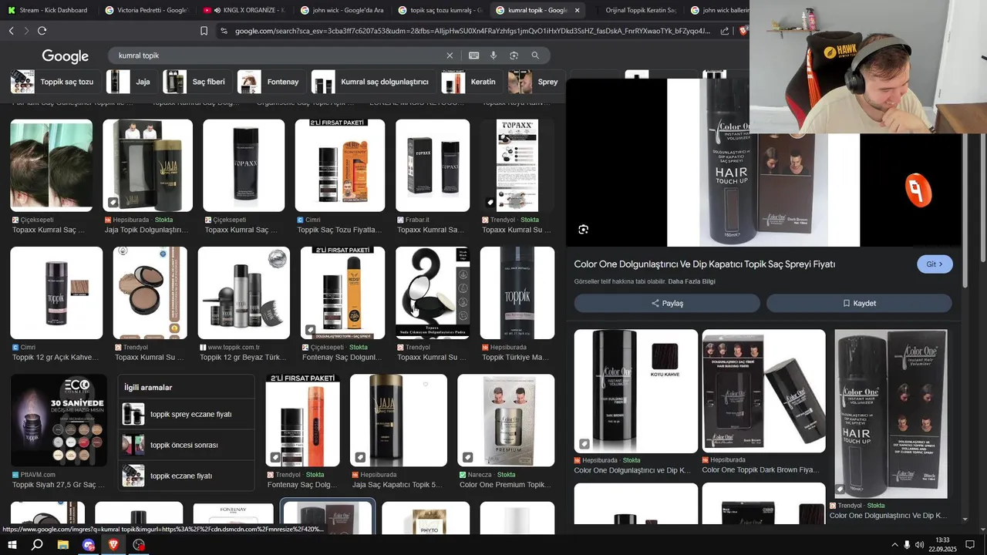Screen dimensions: 987x555
Task: Switch to KNGL X ORGANİZE tab
Action: coord(244,10)
